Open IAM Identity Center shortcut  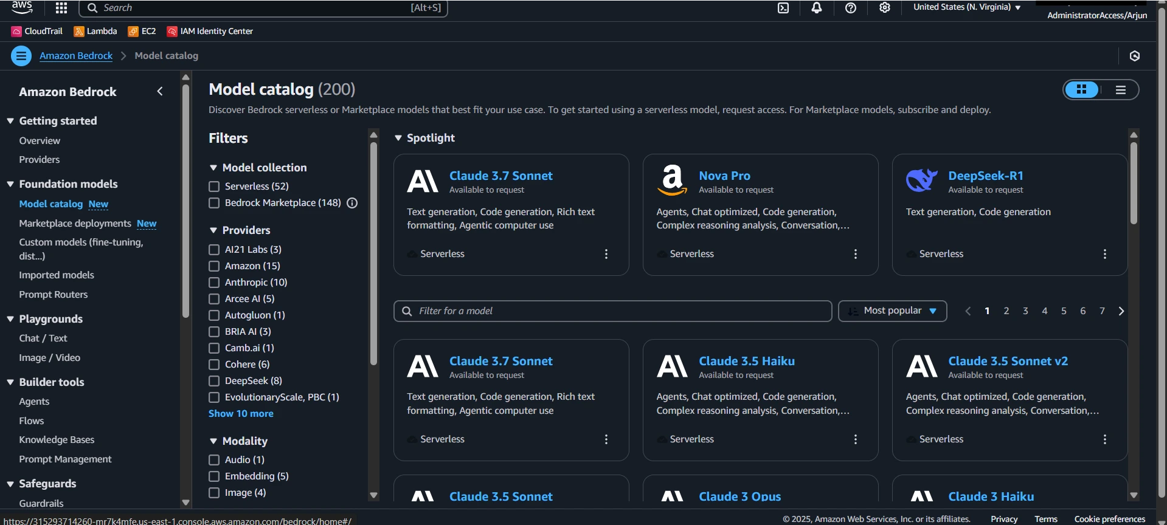210,31
